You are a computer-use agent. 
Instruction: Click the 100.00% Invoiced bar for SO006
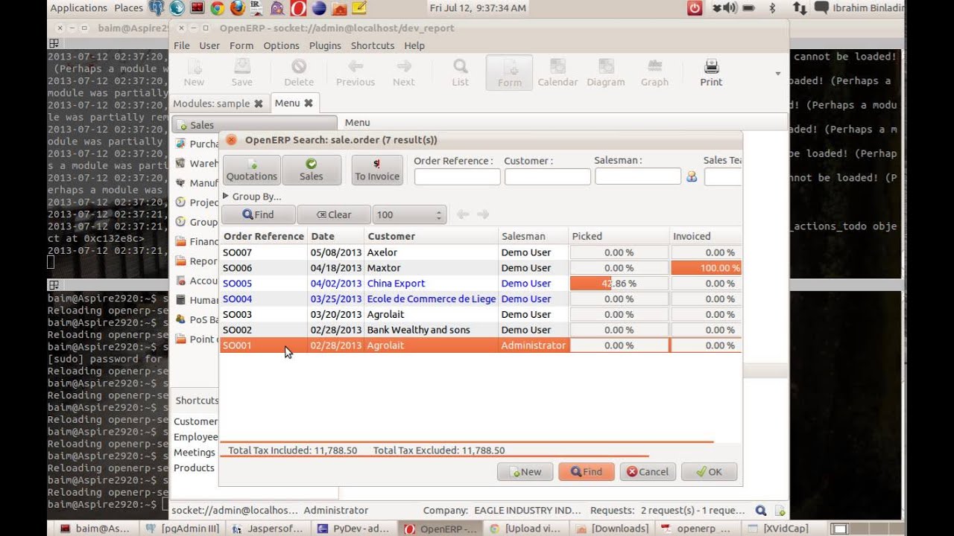706,268
